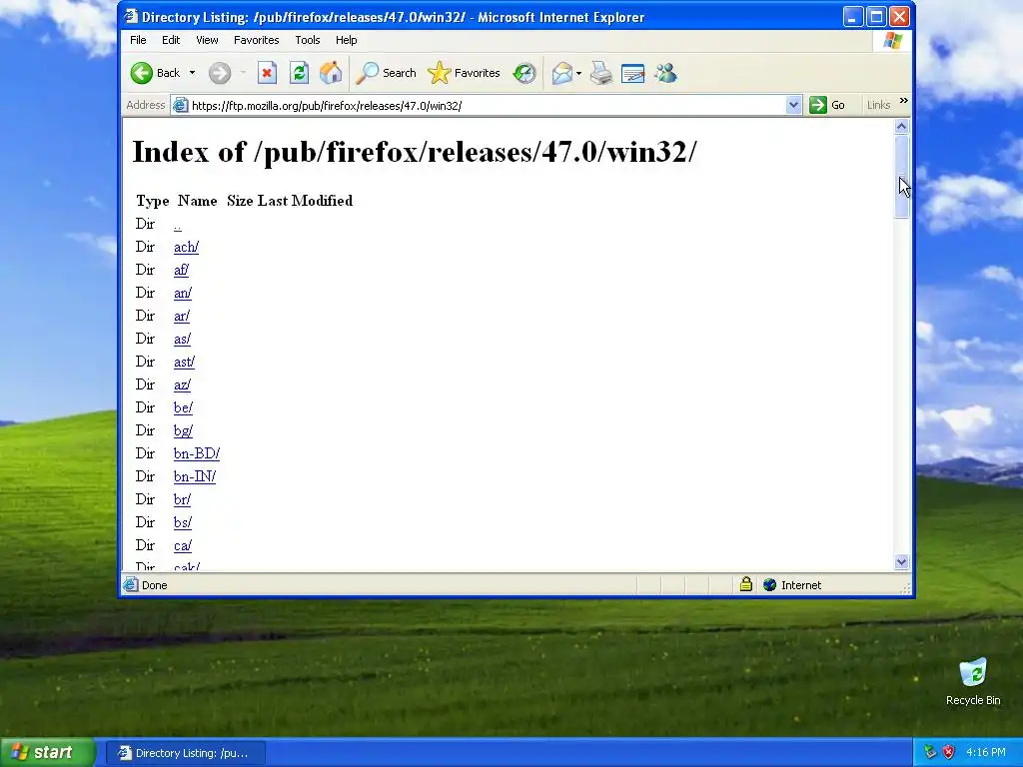
Task: Open the Search pane magnifier icon
Action: point(367,73)
